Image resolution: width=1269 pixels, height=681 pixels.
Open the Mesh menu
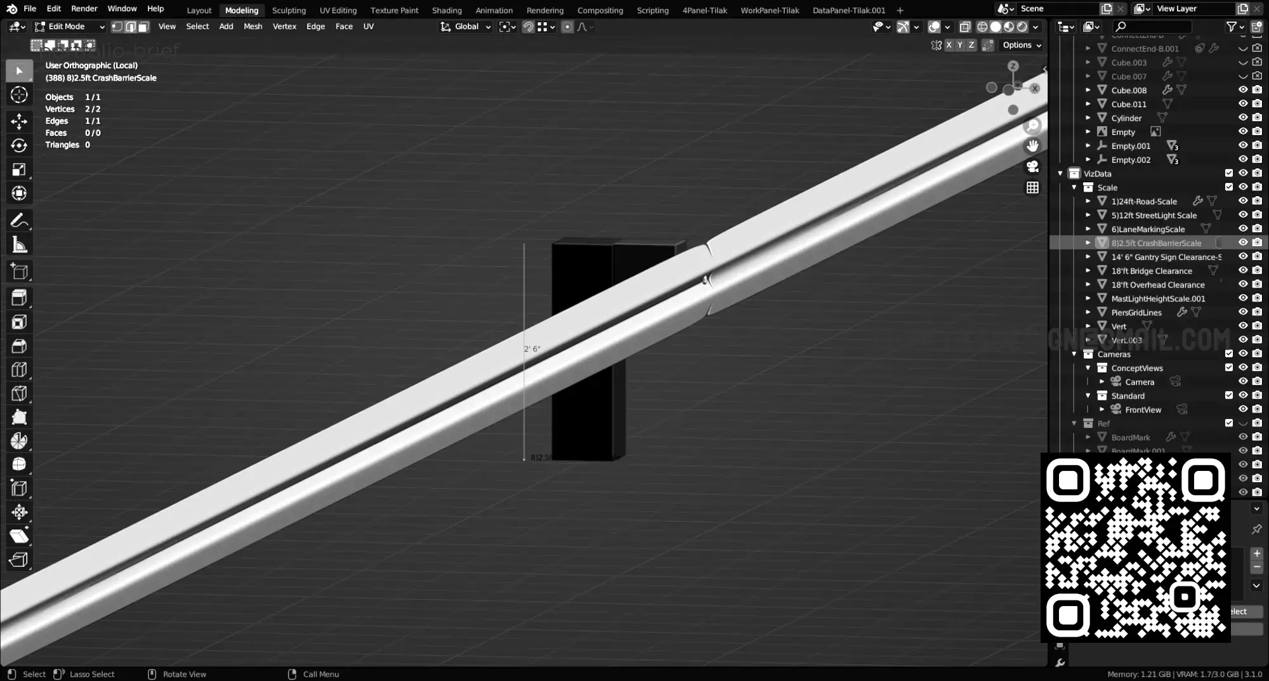pos(253,27)
